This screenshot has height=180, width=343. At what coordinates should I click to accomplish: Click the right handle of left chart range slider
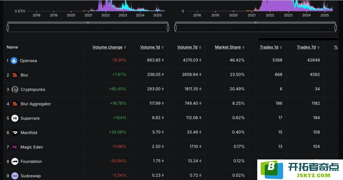pos(168,28)
